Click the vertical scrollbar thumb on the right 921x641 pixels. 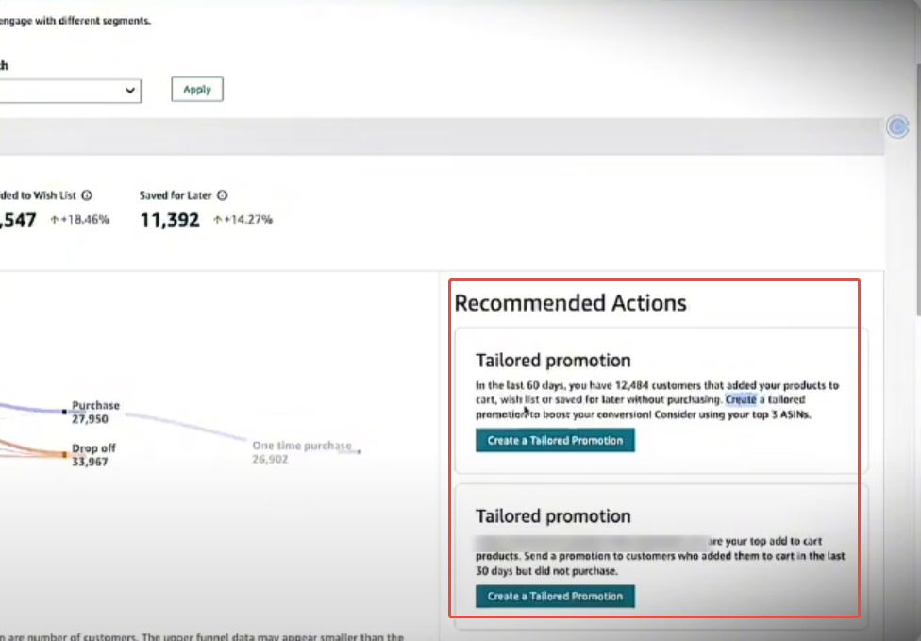click(x=914, y=151)
